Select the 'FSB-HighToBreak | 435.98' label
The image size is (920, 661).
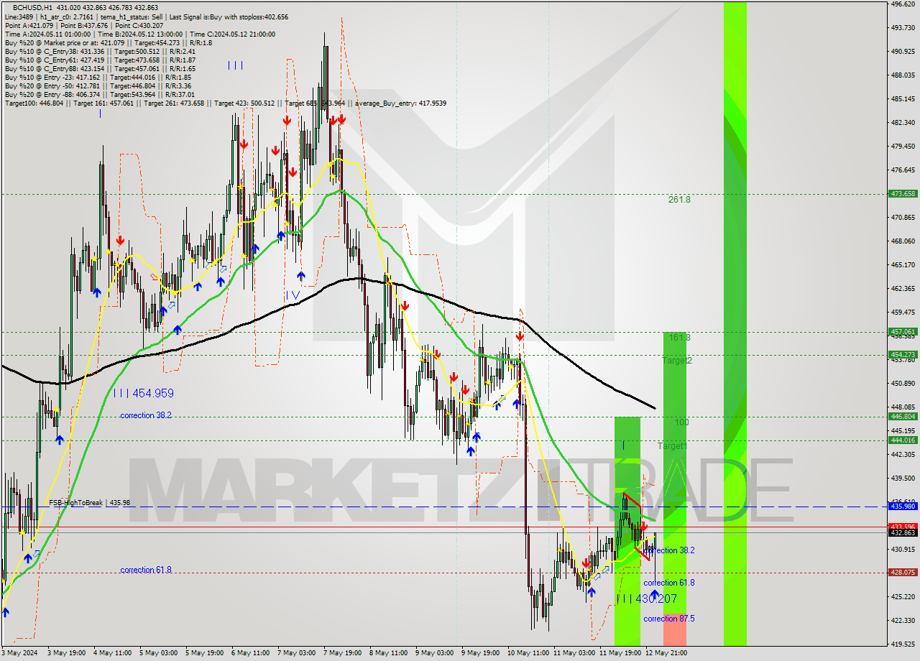89,503
